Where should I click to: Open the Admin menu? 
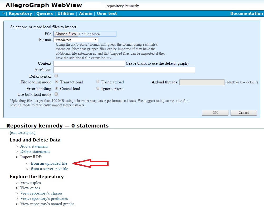pyautogui.click(x=86, y=13)
